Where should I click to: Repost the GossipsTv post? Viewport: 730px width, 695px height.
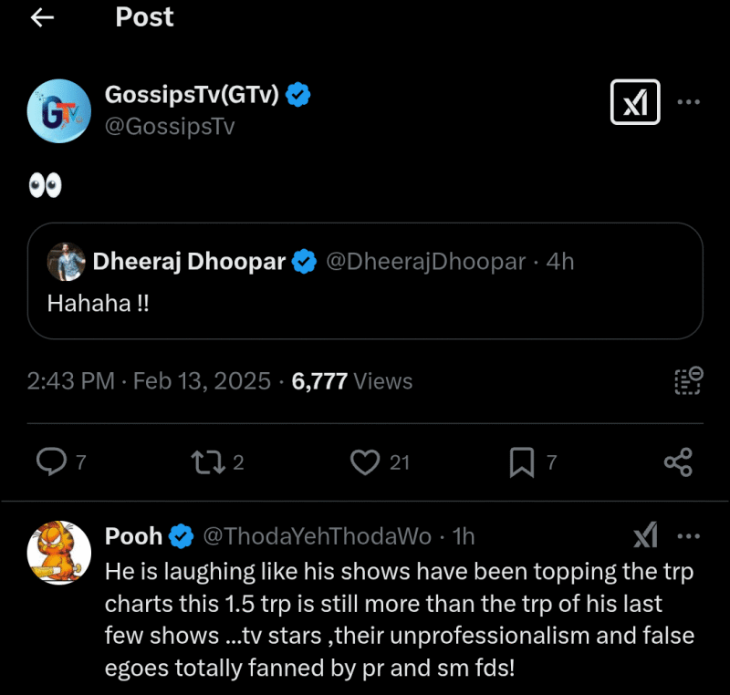click(x=206, y=462)
